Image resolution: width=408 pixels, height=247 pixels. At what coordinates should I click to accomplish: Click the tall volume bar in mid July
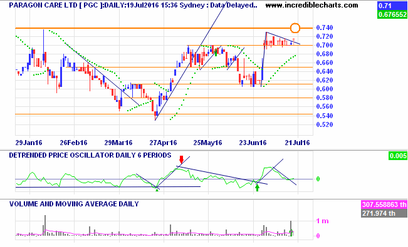click(x=291, y=228)
